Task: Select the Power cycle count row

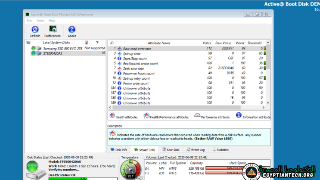Action: tap(187, 83)
